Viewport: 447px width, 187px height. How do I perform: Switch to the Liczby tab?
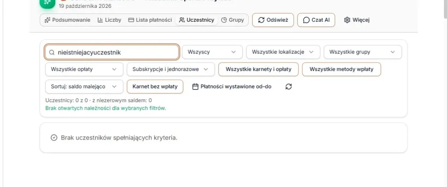tap(109, 20)
